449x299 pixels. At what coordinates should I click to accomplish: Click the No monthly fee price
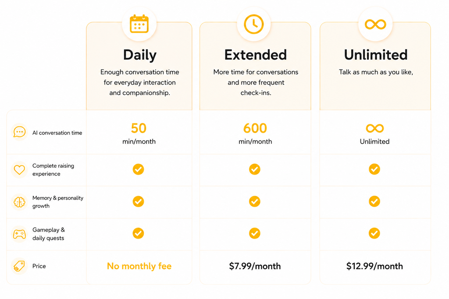tap(139, 266)
